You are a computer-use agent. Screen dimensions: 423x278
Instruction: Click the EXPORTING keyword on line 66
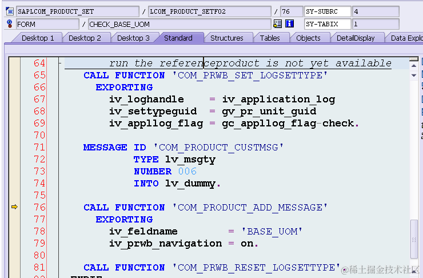124,87
